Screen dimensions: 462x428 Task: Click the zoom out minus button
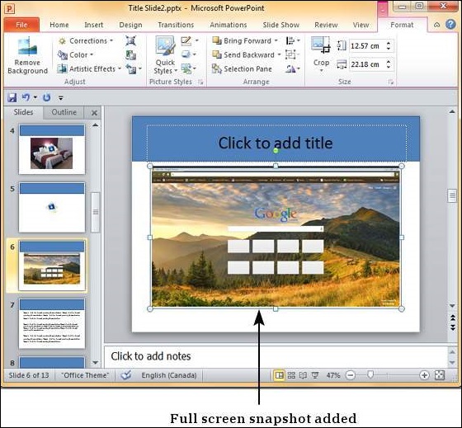(351, 375)
